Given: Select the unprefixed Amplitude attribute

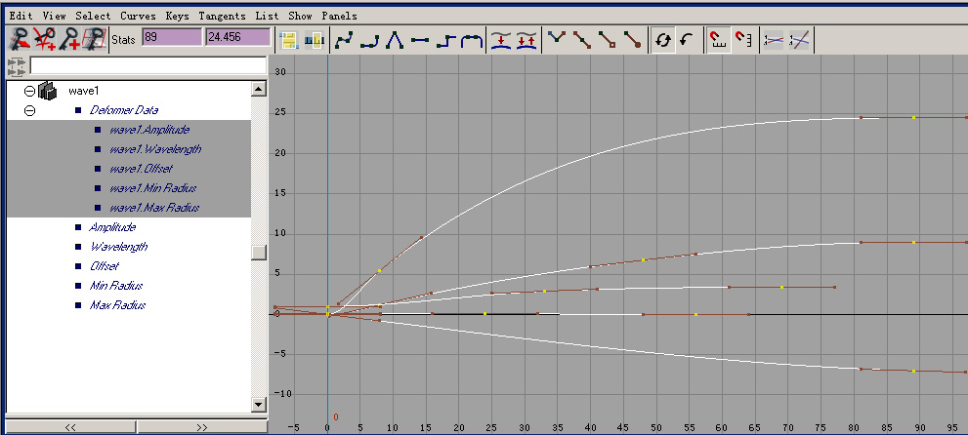Looking at the screenshot, I should [112, 227].
